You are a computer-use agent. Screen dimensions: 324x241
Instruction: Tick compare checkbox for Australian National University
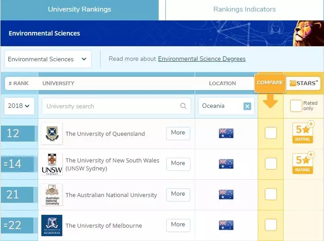(271, 194)
